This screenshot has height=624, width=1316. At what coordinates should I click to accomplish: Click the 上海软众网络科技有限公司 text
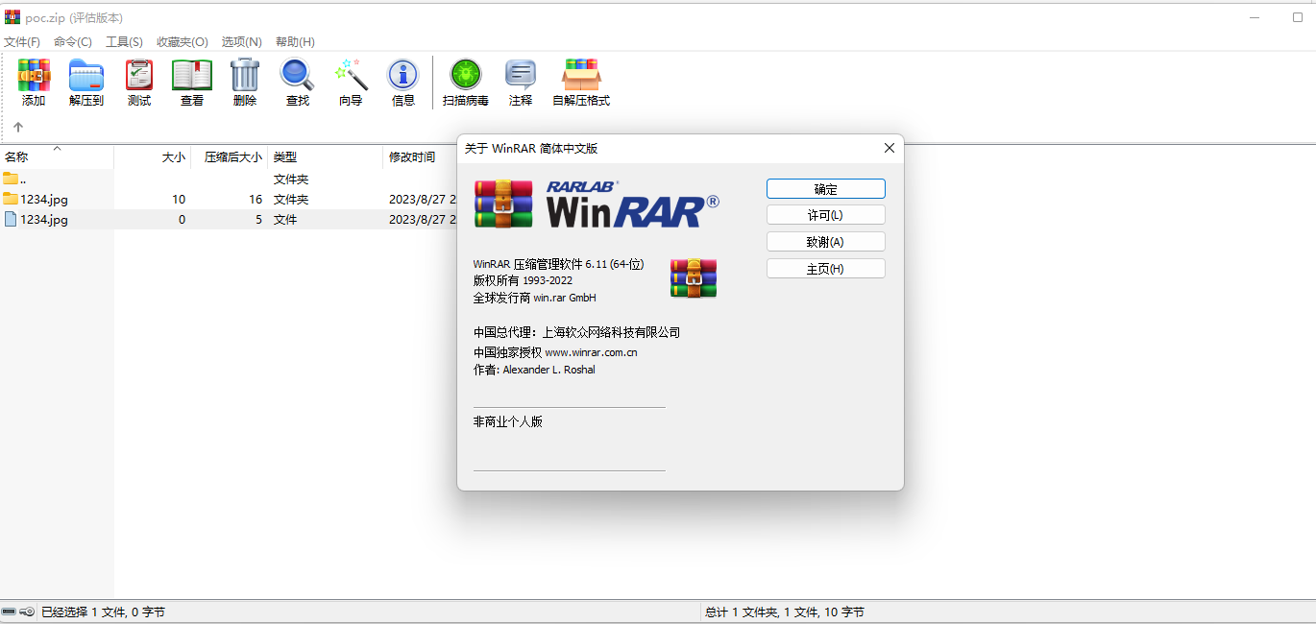coord(611,332)
